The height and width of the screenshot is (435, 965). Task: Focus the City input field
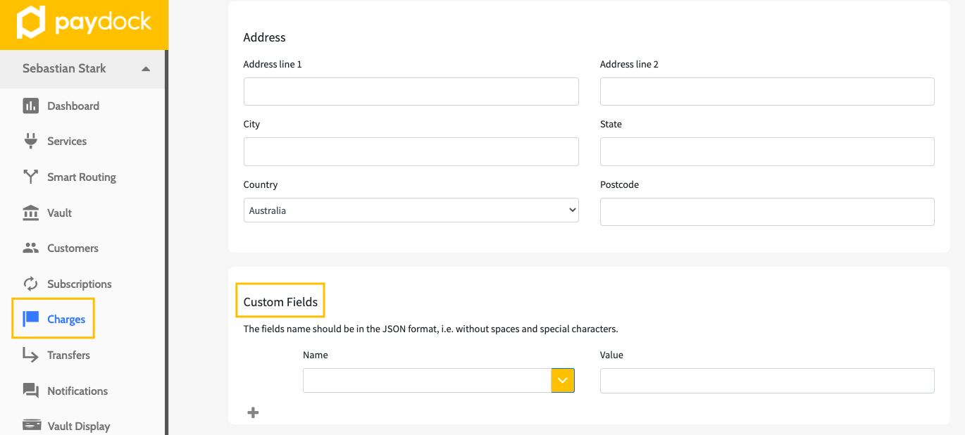pos(411,151)
